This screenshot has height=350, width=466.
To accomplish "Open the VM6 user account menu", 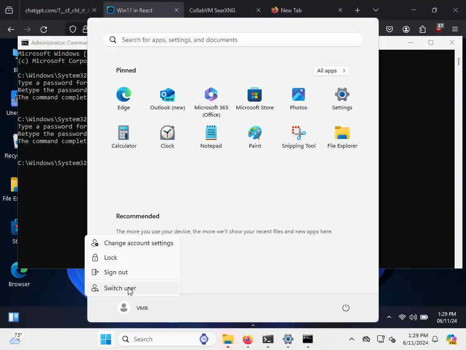I will pyautogui.click(x=133, y=308).
